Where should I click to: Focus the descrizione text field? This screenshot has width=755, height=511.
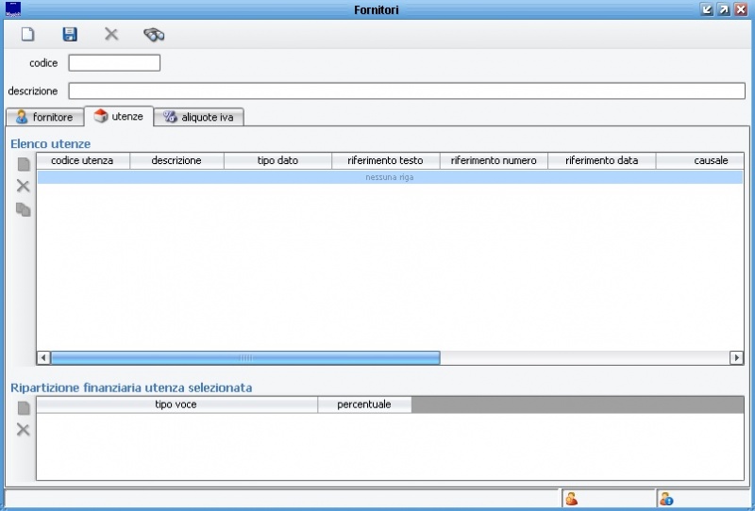[407, 91]
